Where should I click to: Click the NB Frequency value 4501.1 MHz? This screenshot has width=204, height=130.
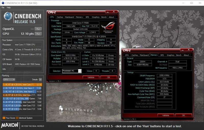point(177,68)
